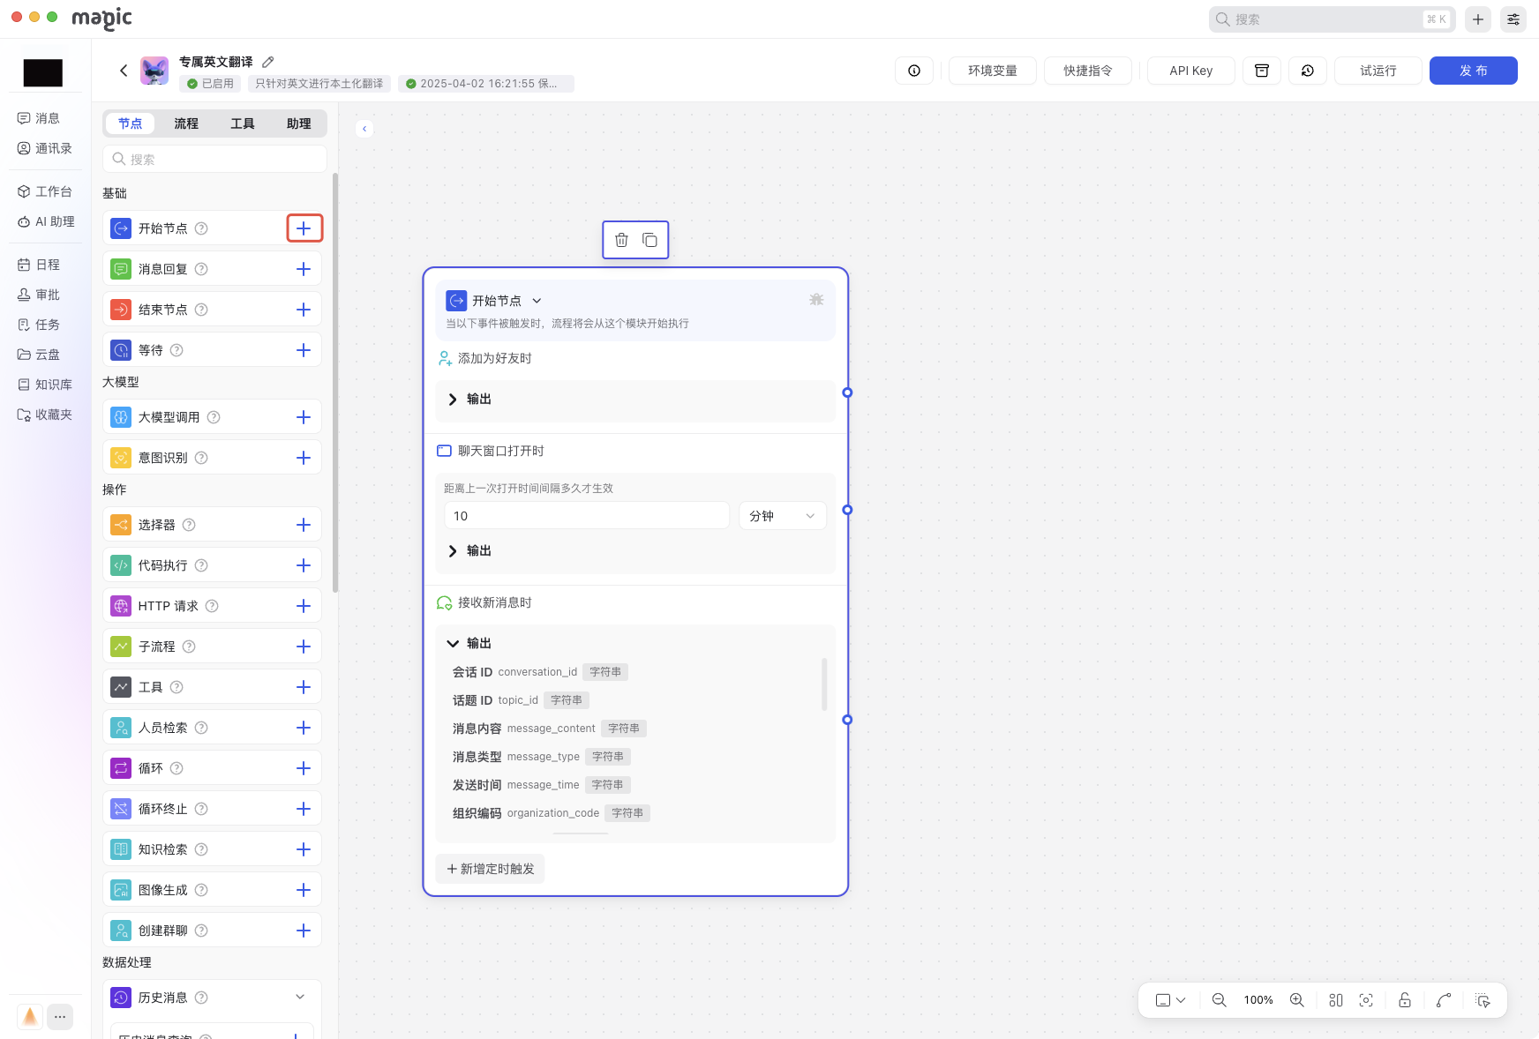Image resolution: width=1539 pixels, height=1039 pixels.
Task: Click the 输出 fields list scrollbar
Action: tap(824, 684)
